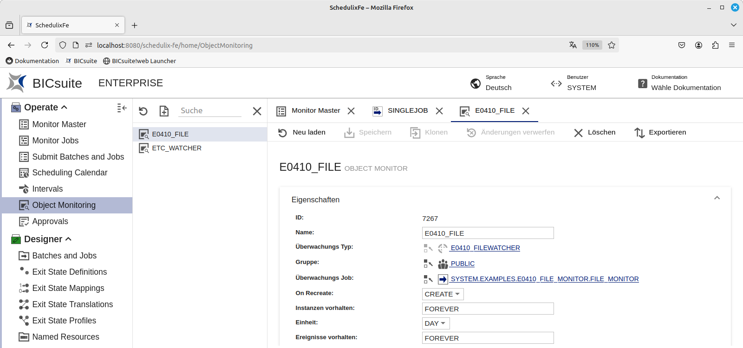
Task: Click chooser icon for Gruppe
Action: point(428,264)
